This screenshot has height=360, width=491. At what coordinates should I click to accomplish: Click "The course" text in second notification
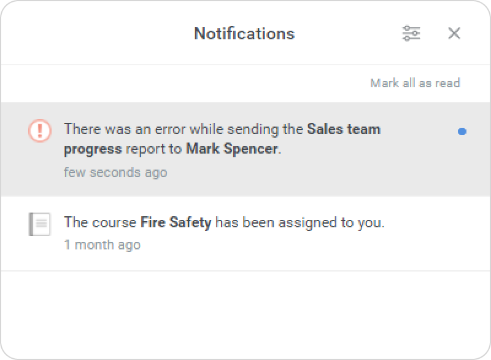101,222
